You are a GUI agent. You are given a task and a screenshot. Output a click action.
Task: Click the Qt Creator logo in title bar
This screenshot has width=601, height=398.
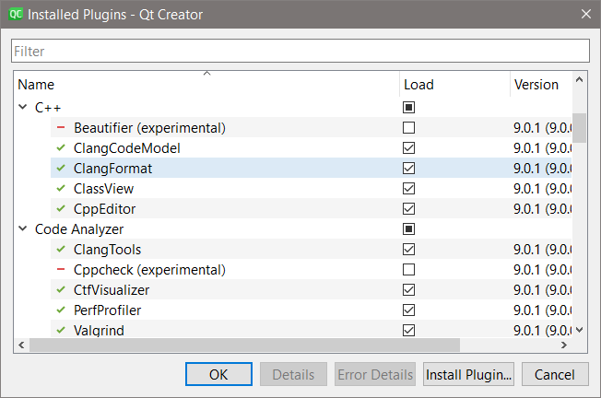16,14
